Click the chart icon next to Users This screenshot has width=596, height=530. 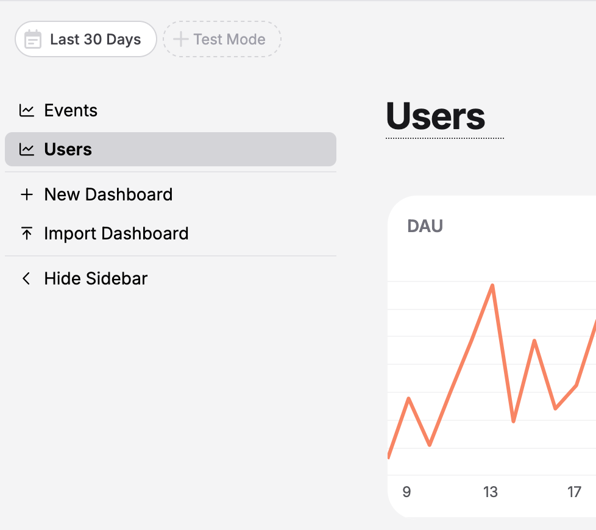pos(27,149)
